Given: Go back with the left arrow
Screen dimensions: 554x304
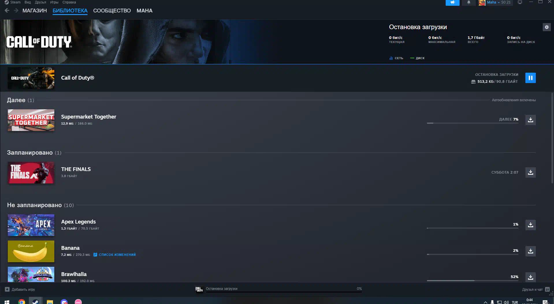Looking at the screenshot, I should 7,11.
